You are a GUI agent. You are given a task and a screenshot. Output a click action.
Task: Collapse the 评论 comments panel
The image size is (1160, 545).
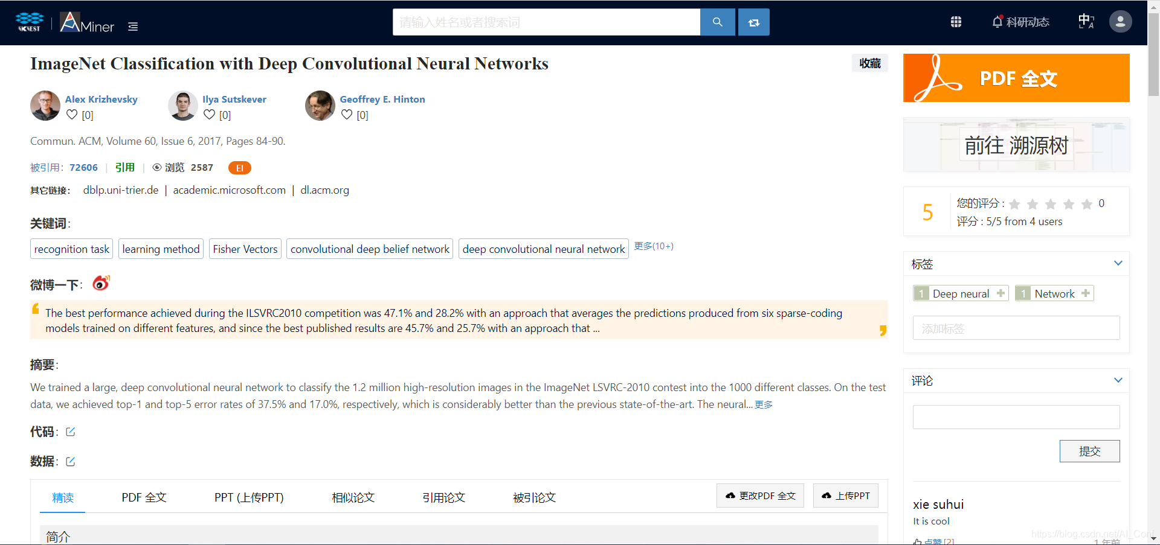[x=1118, y=380]
